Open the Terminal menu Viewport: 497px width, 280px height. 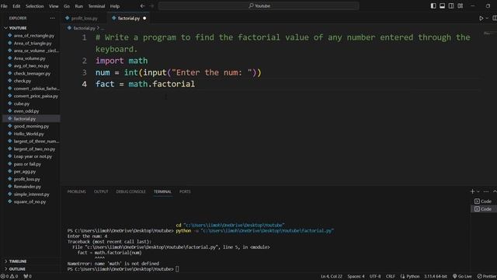pyautogui.click(x=96, y=6)
